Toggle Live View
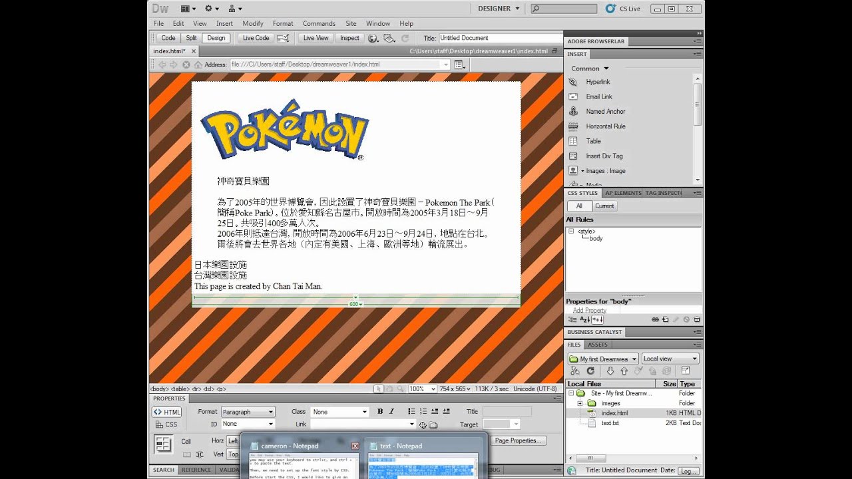The height and width of the screenshot is (479, 852). point(316,38)
